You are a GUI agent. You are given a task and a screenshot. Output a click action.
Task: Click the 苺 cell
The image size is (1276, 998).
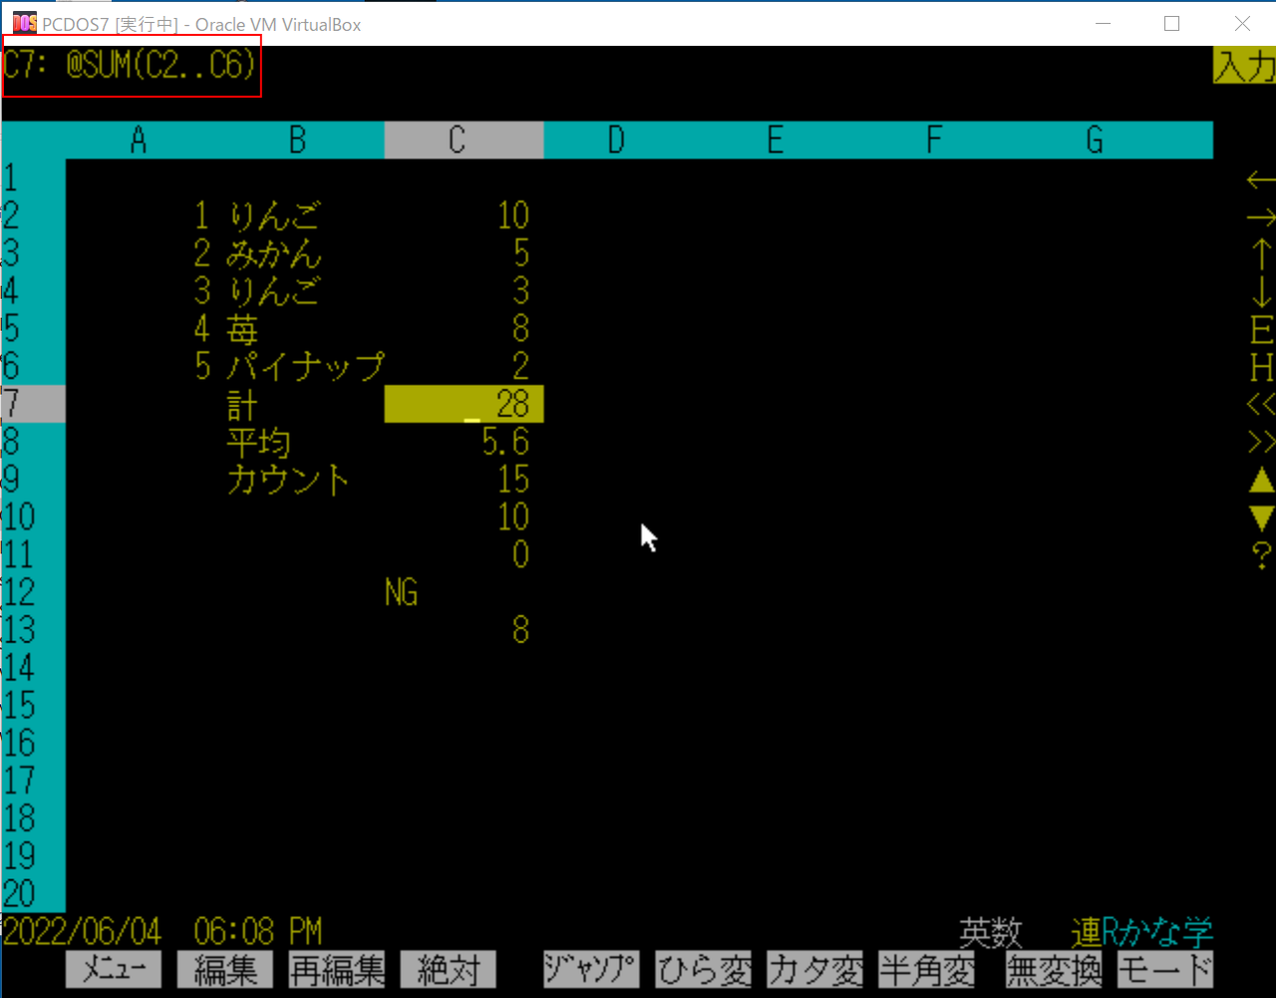(x=242, y=329)
